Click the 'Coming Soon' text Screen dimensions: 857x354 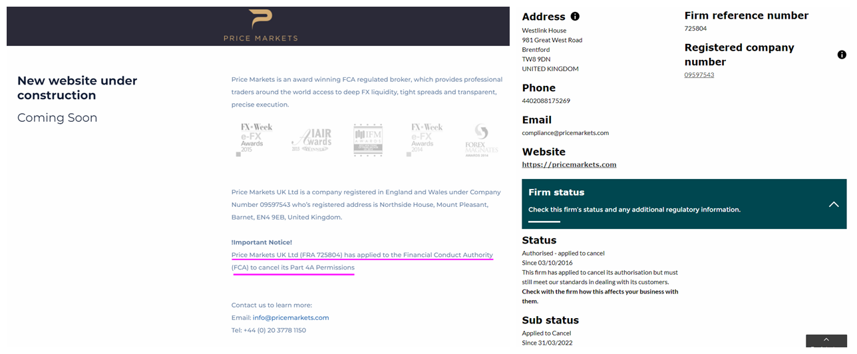coord(57,118)
